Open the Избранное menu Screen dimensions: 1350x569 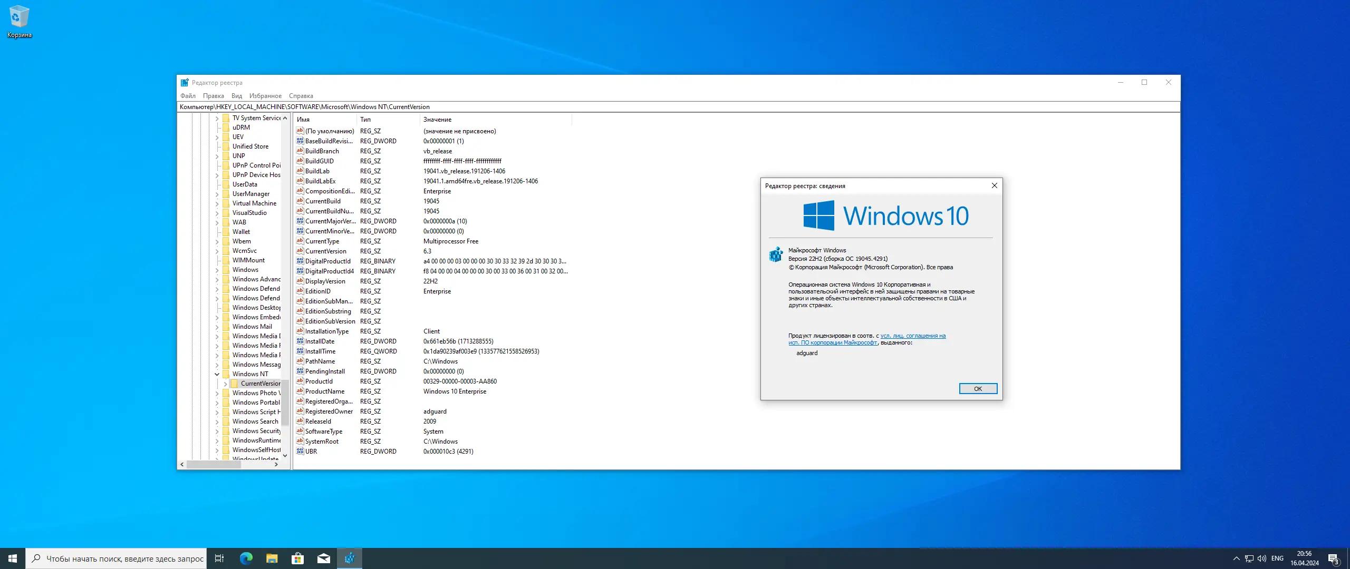click(265, 96)
